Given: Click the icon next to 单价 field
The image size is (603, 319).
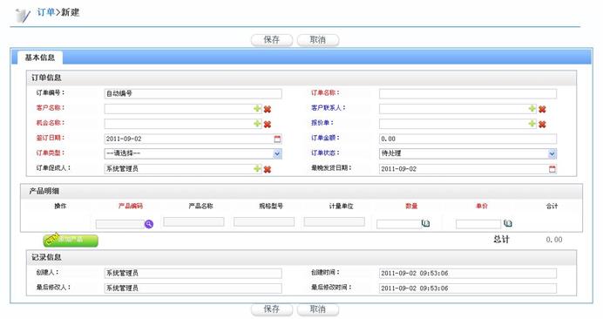Looking at the screenshot, I should (508, 223).
